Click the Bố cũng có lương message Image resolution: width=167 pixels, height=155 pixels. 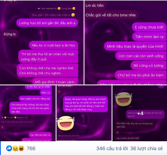pyautogui.click(x=148, y=65)
